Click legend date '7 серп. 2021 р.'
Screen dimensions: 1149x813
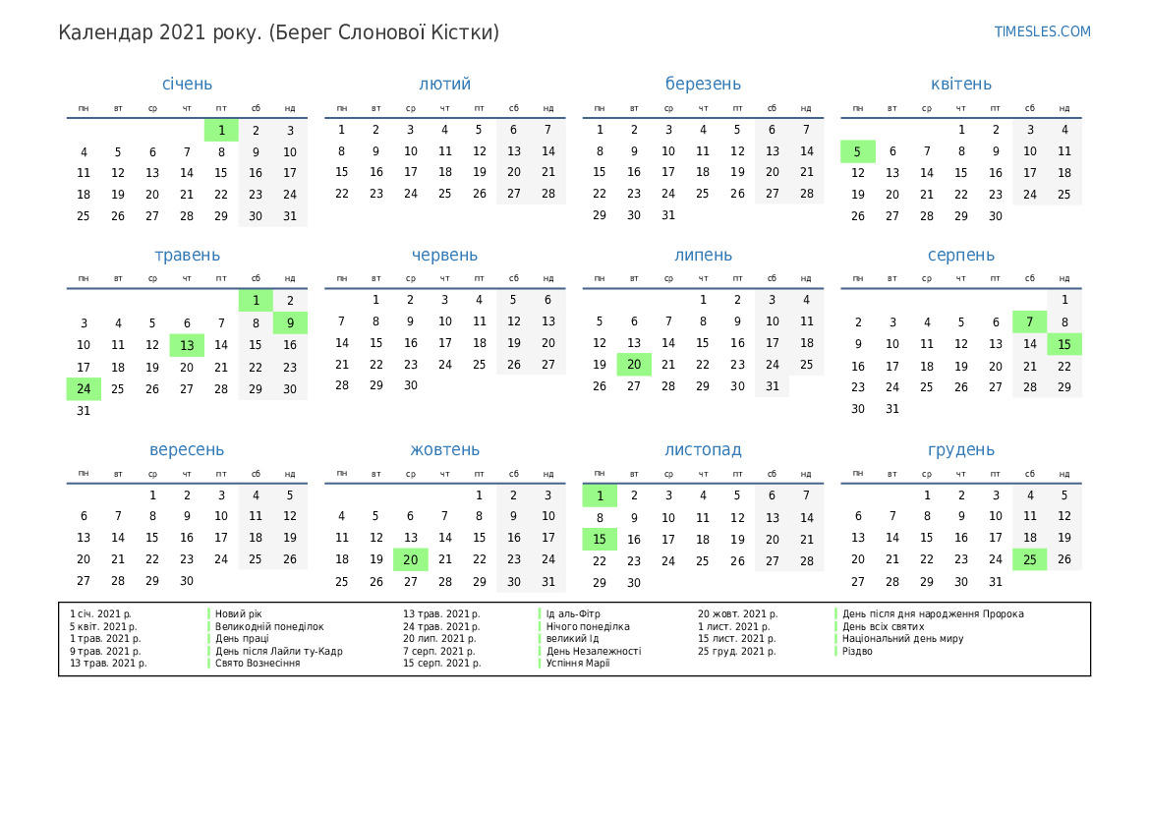439,651
